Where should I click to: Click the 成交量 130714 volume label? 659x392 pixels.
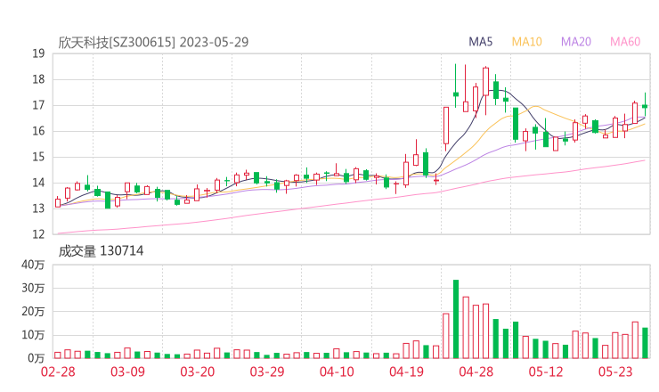point(101,250)
